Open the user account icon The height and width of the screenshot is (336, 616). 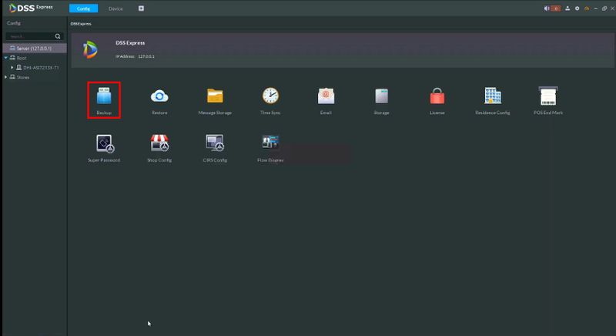click(567, 8)
